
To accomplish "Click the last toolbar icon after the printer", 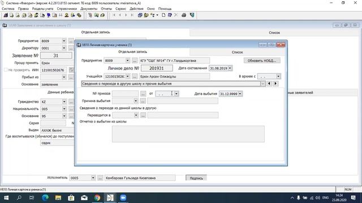I will [x=192, y=15].
